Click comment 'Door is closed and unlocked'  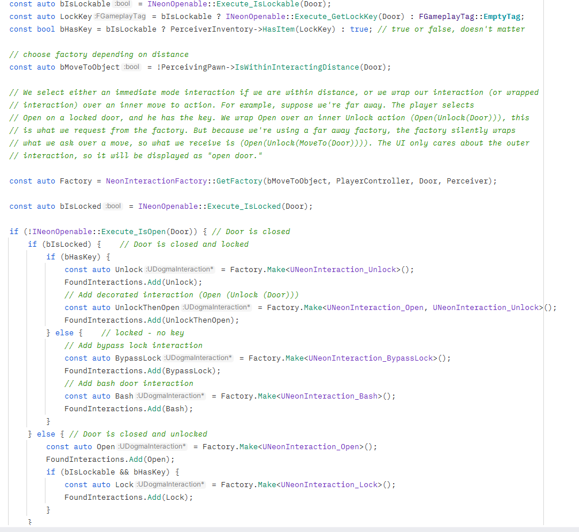pos(138,434)
